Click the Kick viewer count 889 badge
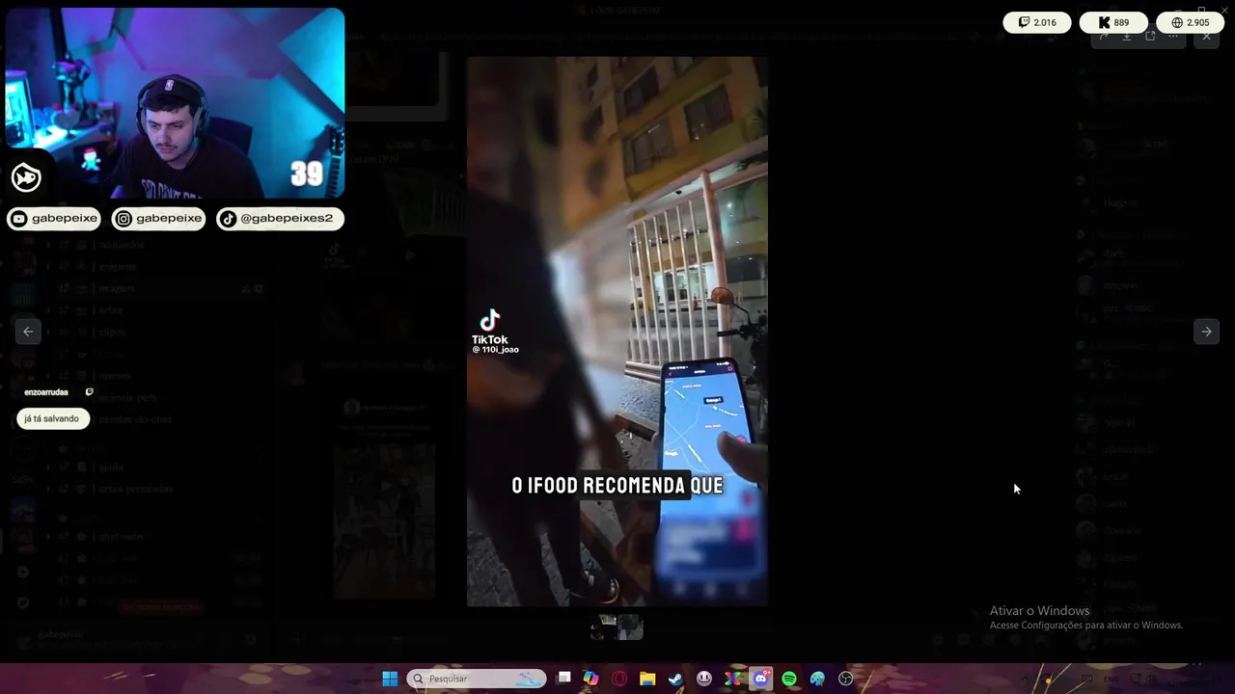This screenshot has width=1235, height=694. [x=1113, y=22]
